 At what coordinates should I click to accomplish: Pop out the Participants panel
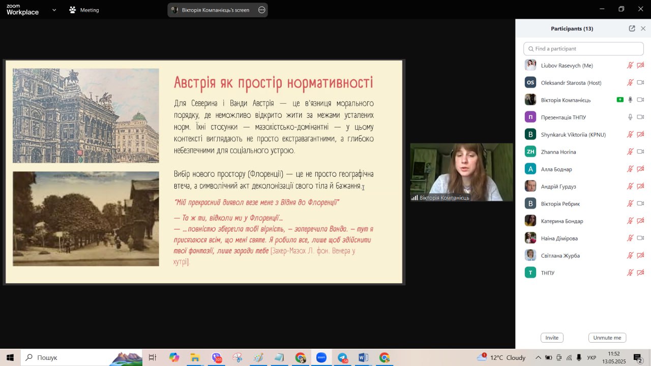tap(632, 28)
